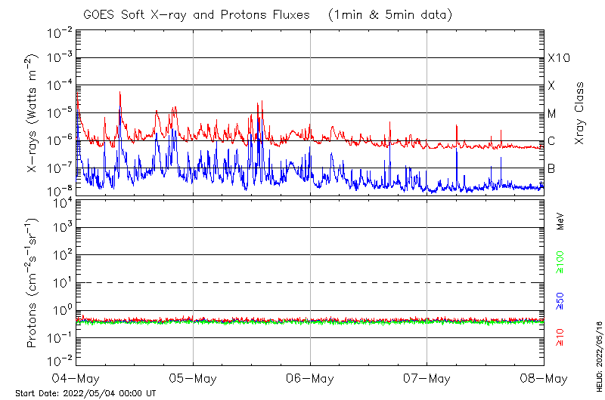Select the 'Xray Class' right axis label

[x=580, y=113]
